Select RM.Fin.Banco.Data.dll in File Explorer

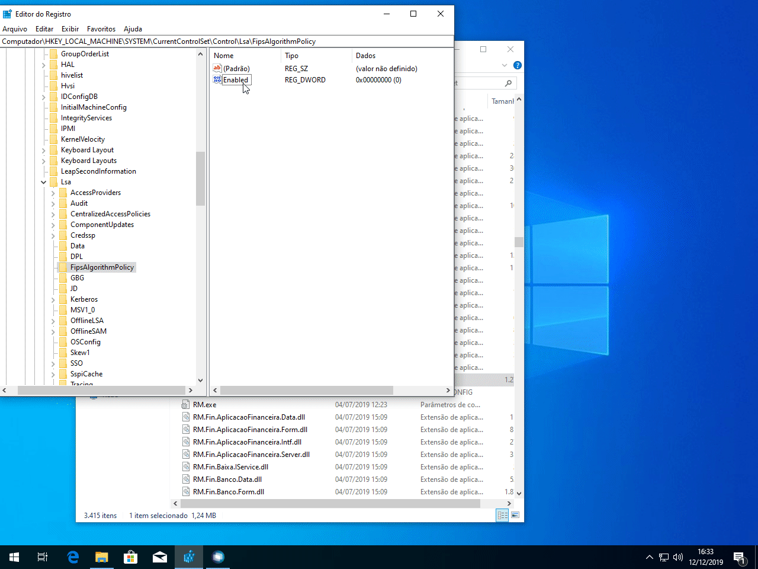227,480
